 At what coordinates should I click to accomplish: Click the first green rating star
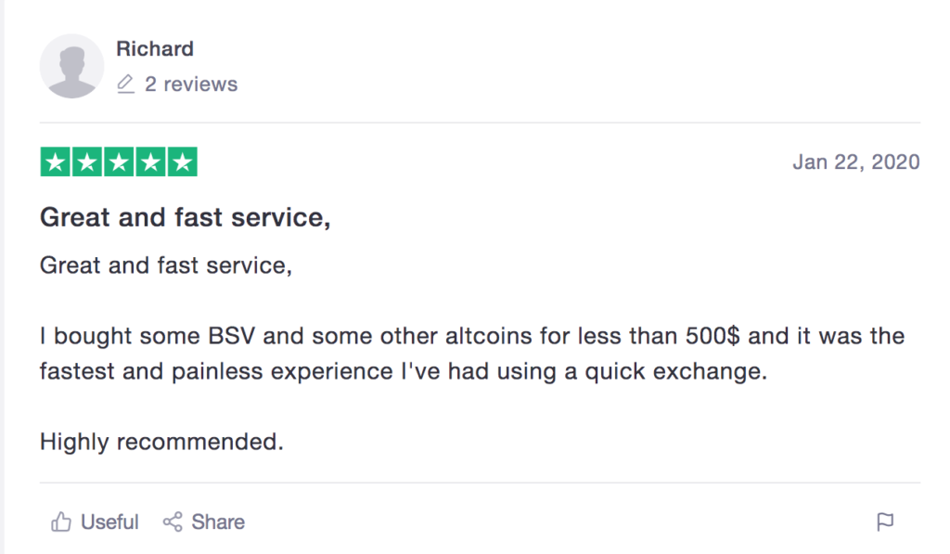point(56,161)
